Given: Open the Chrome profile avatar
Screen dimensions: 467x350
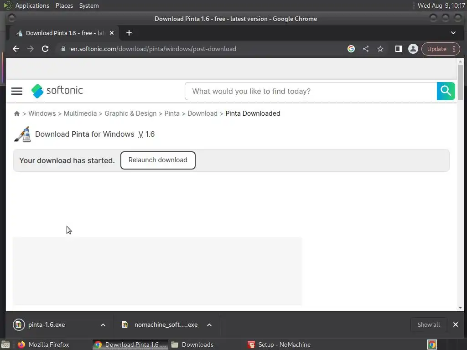Looking at the screenshot, I should click(413, 49).
